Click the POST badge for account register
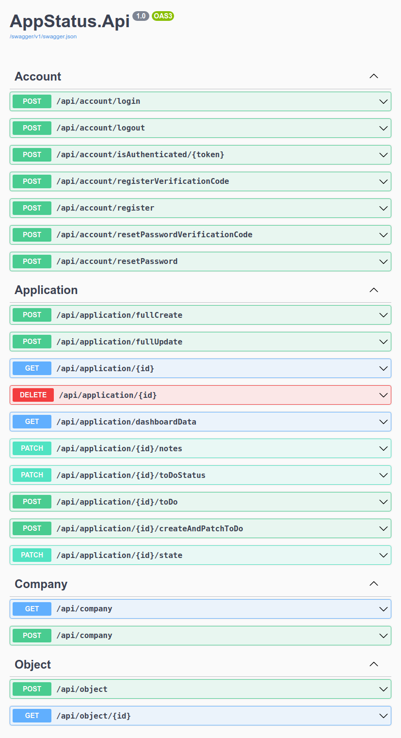This screenshot has width=401, height=738. [32, 208]
